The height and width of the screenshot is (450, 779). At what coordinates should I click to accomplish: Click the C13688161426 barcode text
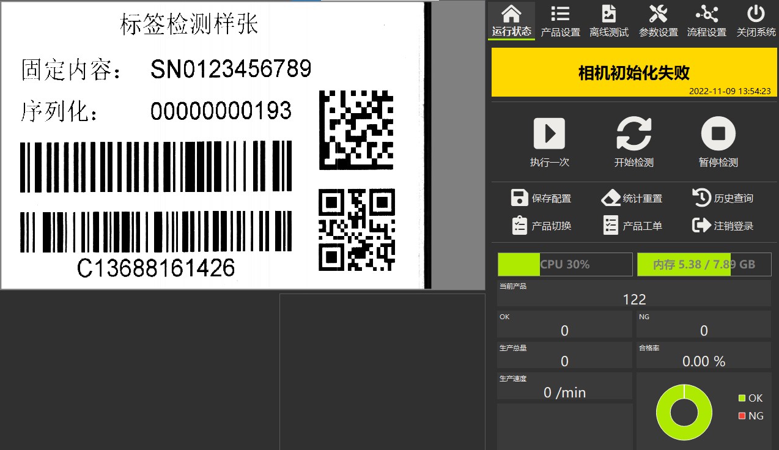(x=156, y=268)
